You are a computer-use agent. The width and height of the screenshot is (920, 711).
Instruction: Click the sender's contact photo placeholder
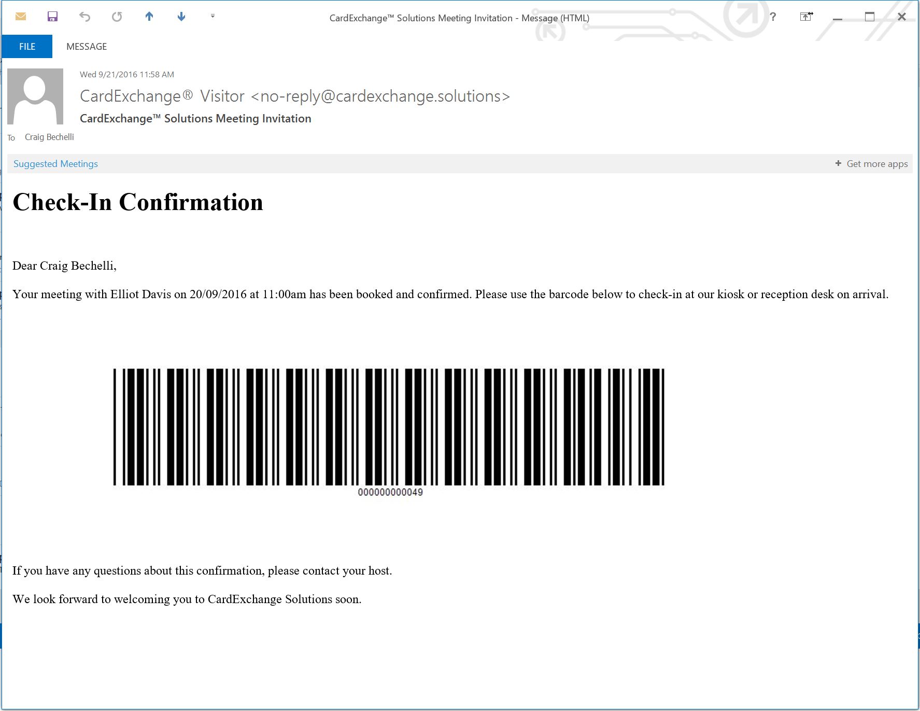[x=35, y=96]
